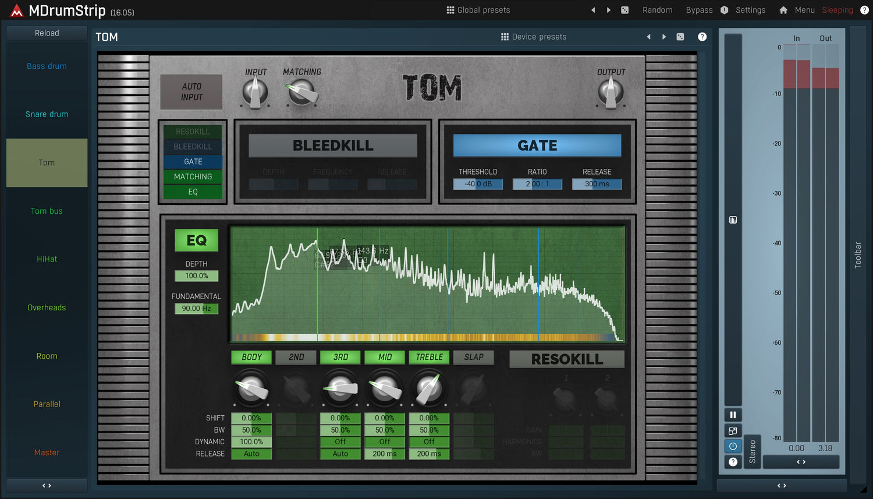Open the Device presets list
The width and height of the screenshot is (873, 499).
coord(533,37)
